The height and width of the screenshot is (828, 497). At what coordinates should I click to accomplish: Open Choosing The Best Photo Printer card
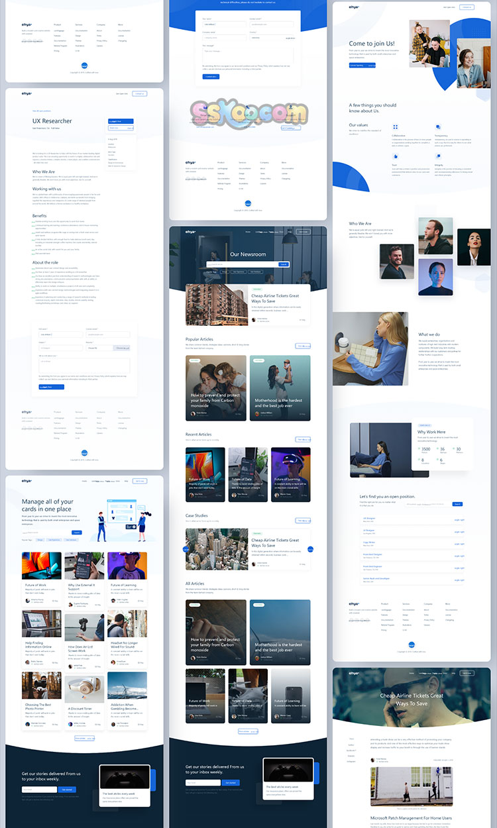pyautogui.click(x=41, y=701)
